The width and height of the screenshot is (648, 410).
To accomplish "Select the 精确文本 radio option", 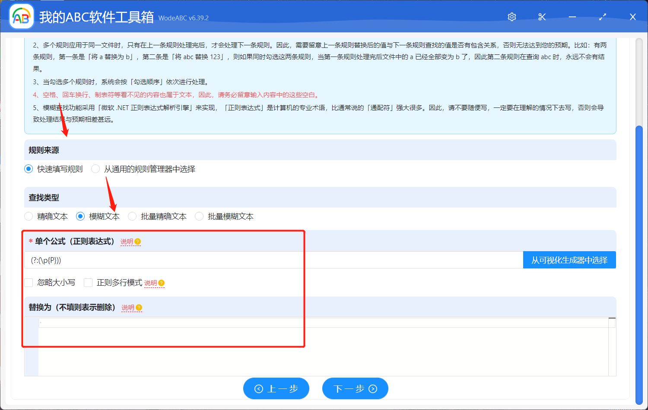I will pos(29,216).
